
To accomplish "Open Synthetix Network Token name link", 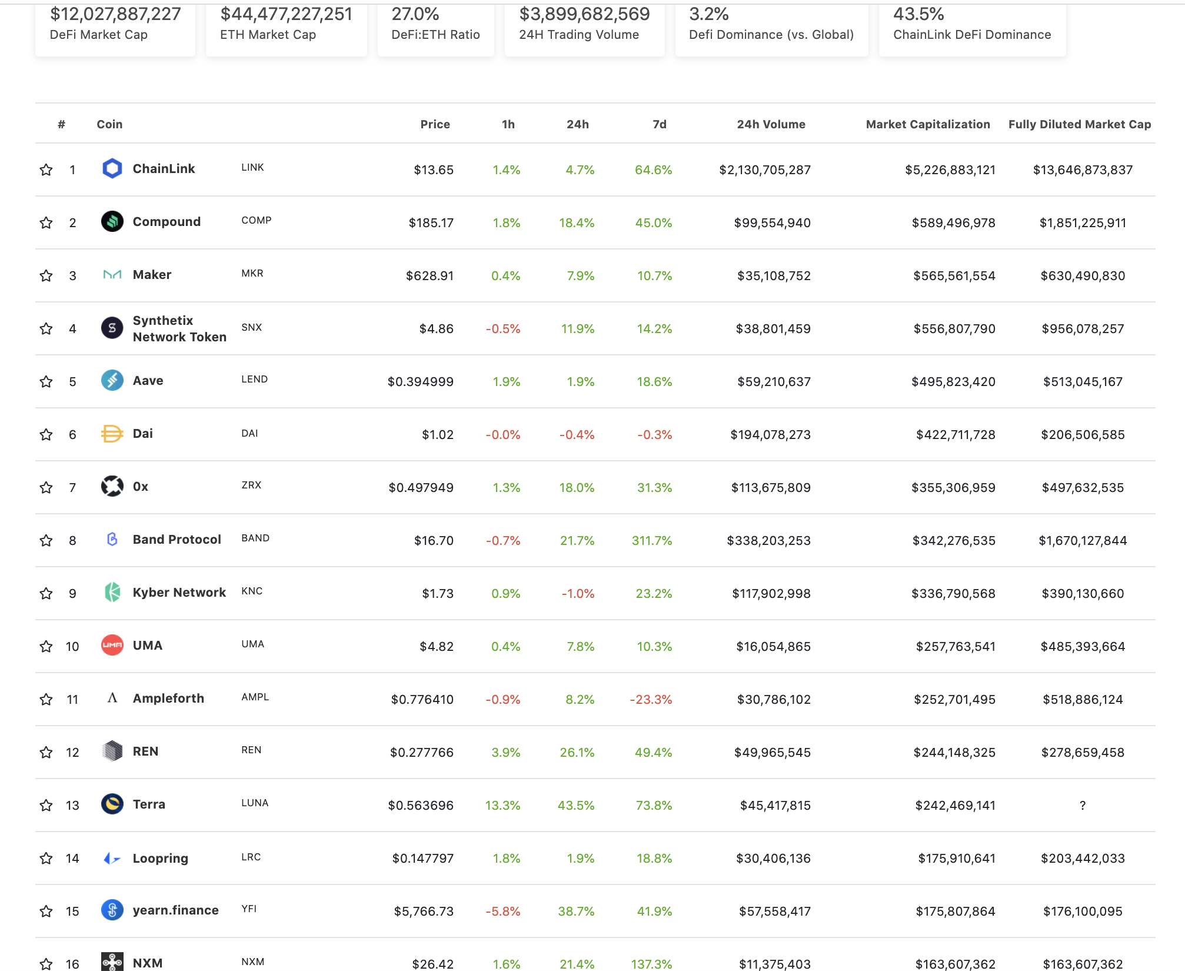I will coord(179,328).
